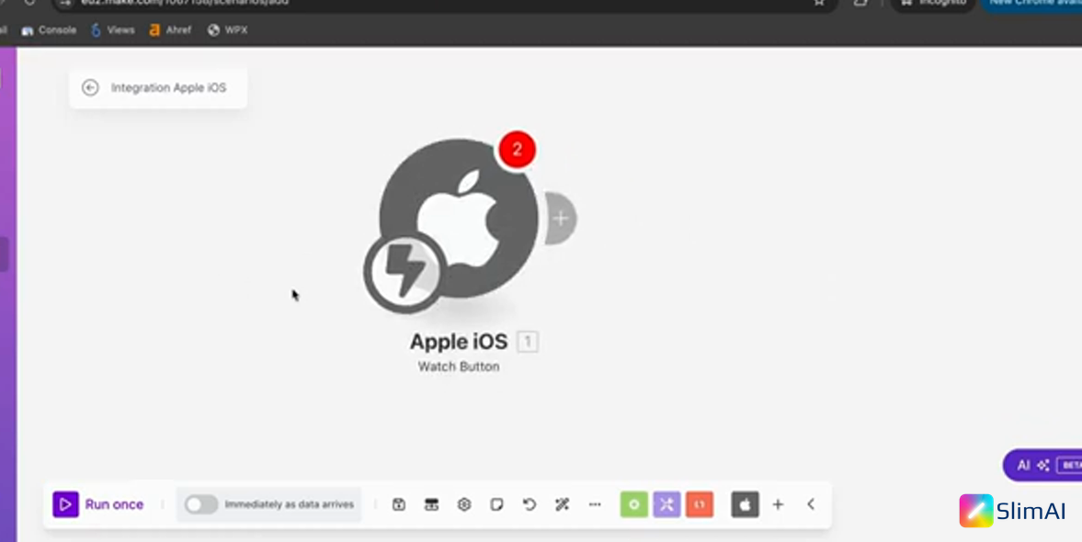This screenshot has width=1082, height=542.
Task: Click the magic wand explain flow icon
Action: (562, 504)
